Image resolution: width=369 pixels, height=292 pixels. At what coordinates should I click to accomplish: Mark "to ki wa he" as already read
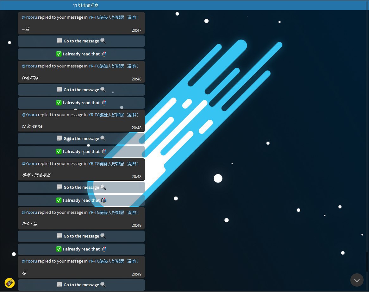[x=81, y=152]
